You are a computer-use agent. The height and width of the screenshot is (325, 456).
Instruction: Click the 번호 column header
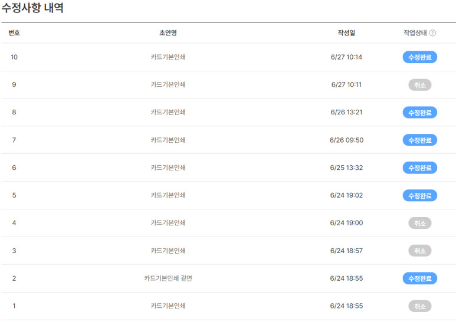(14, 33)
